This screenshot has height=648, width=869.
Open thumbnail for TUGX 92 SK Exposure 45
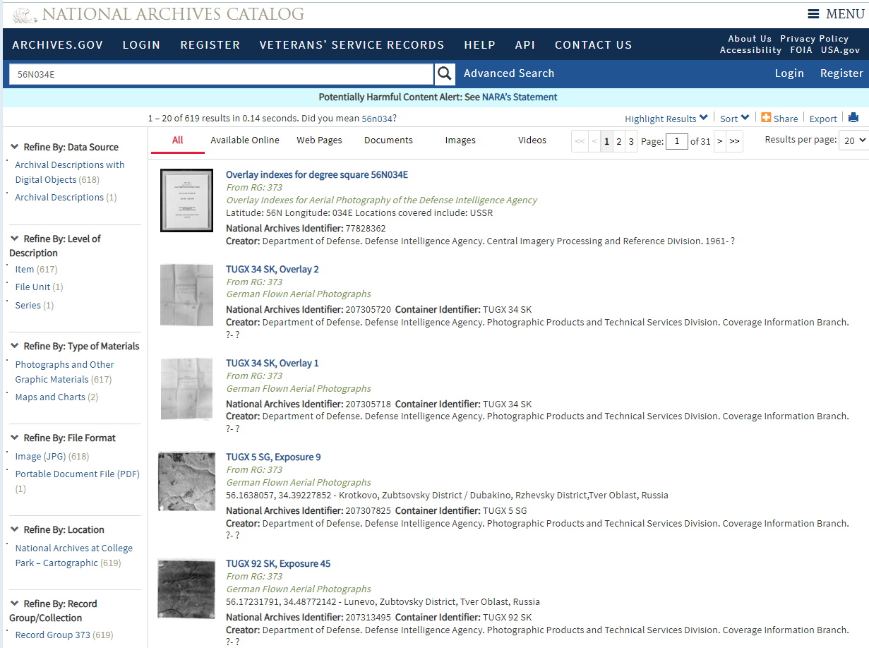pyautogui.click(x=186, y=588)
